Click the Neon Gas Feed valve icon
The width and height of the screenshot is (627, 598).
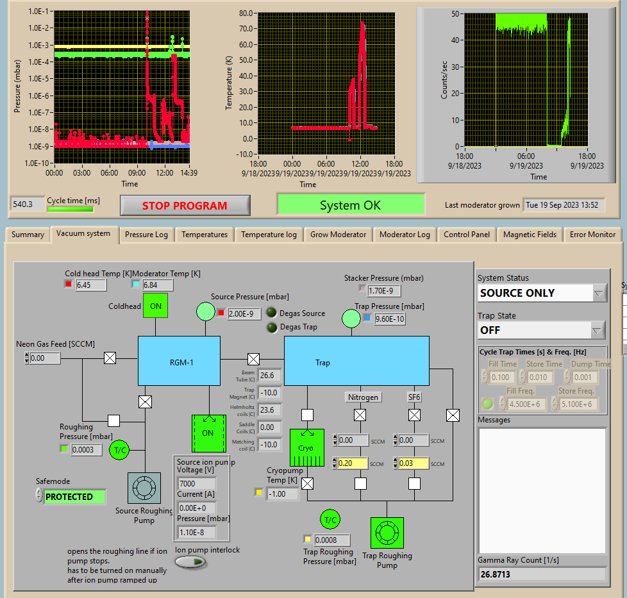coord(110,358)
